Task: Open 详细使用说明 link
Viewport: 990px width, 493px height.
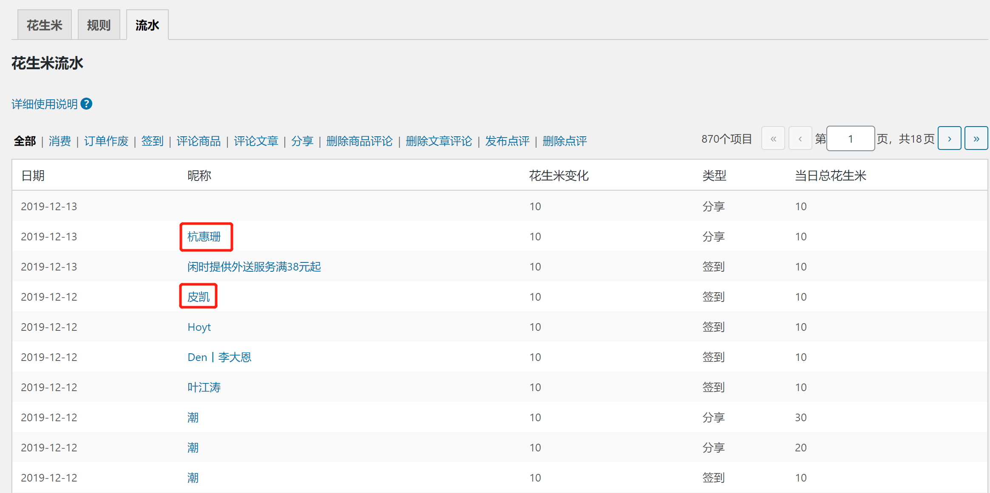Action: point(45,104)
